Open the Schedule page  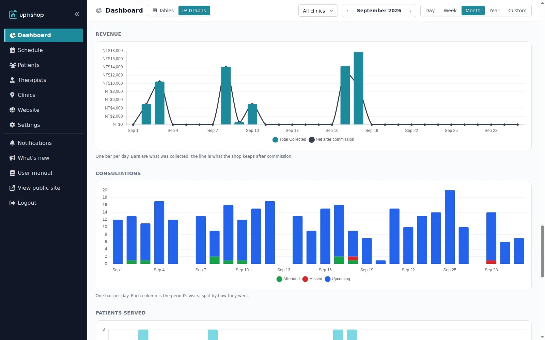(44, 50)
